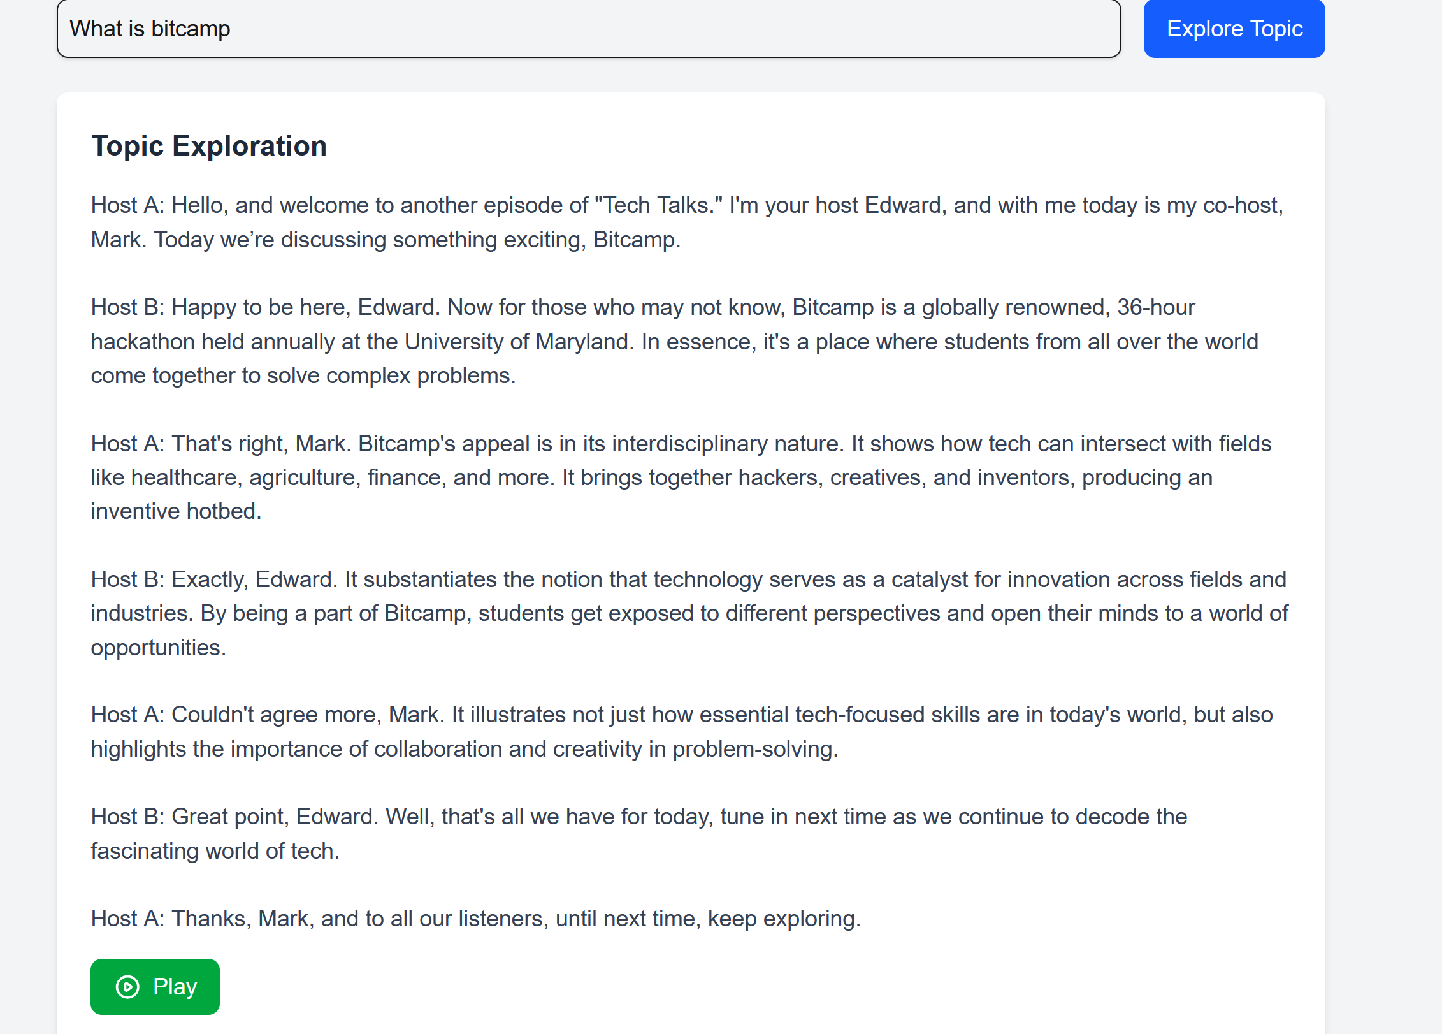The width and height of the screenshot is (1442, 1034).
Task: Click the words "inventive hotbed"
Action: tap(176, 512)
